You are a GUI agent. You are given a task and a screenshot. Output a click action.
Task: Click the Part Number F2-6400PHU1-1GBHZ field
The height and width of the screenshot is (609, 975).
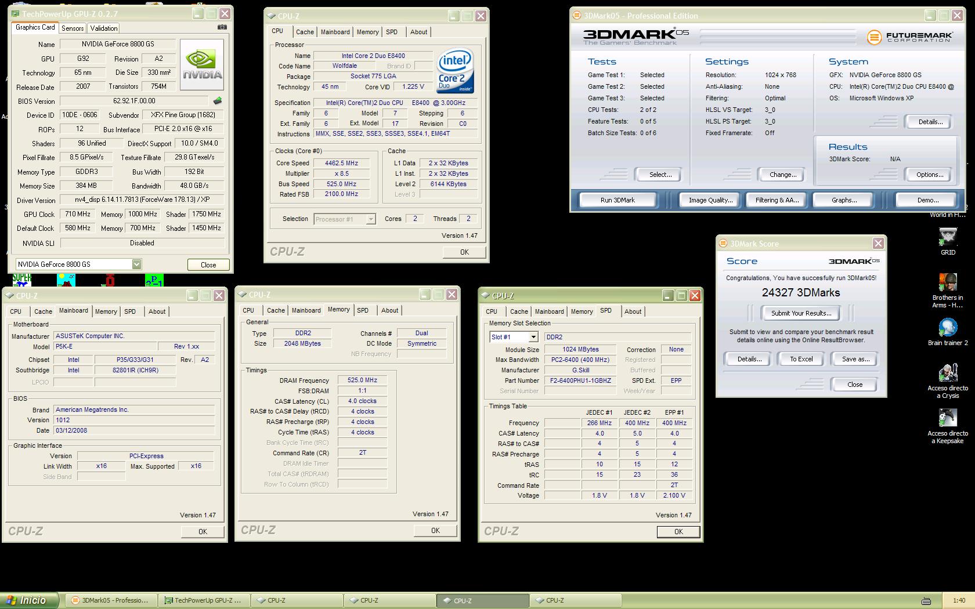tap(580, 380)
